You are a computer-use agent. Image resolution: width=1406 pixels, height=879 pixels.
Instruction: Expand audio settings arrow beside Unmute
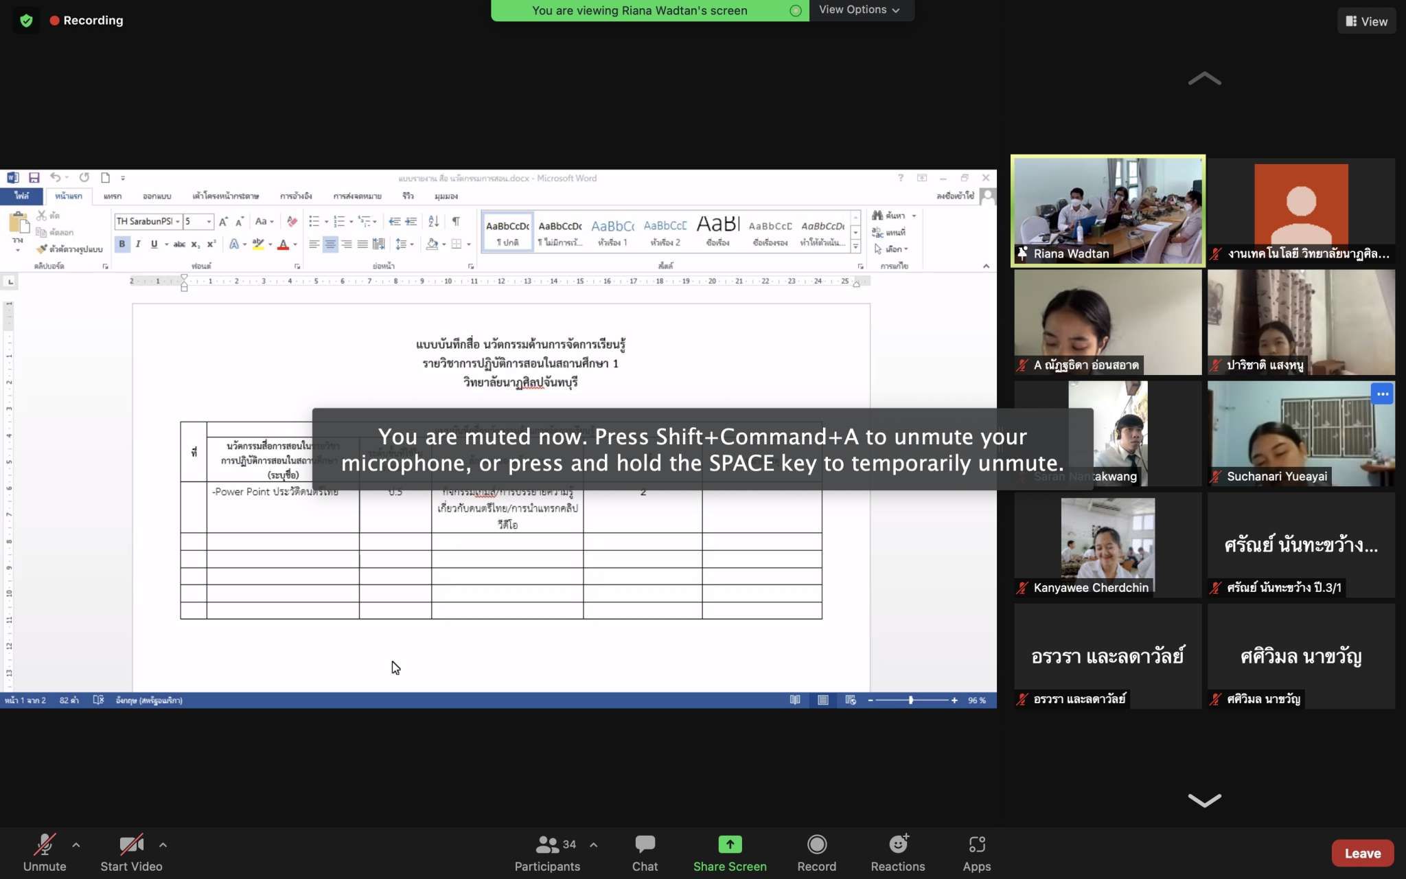click(x=76, y=845)
